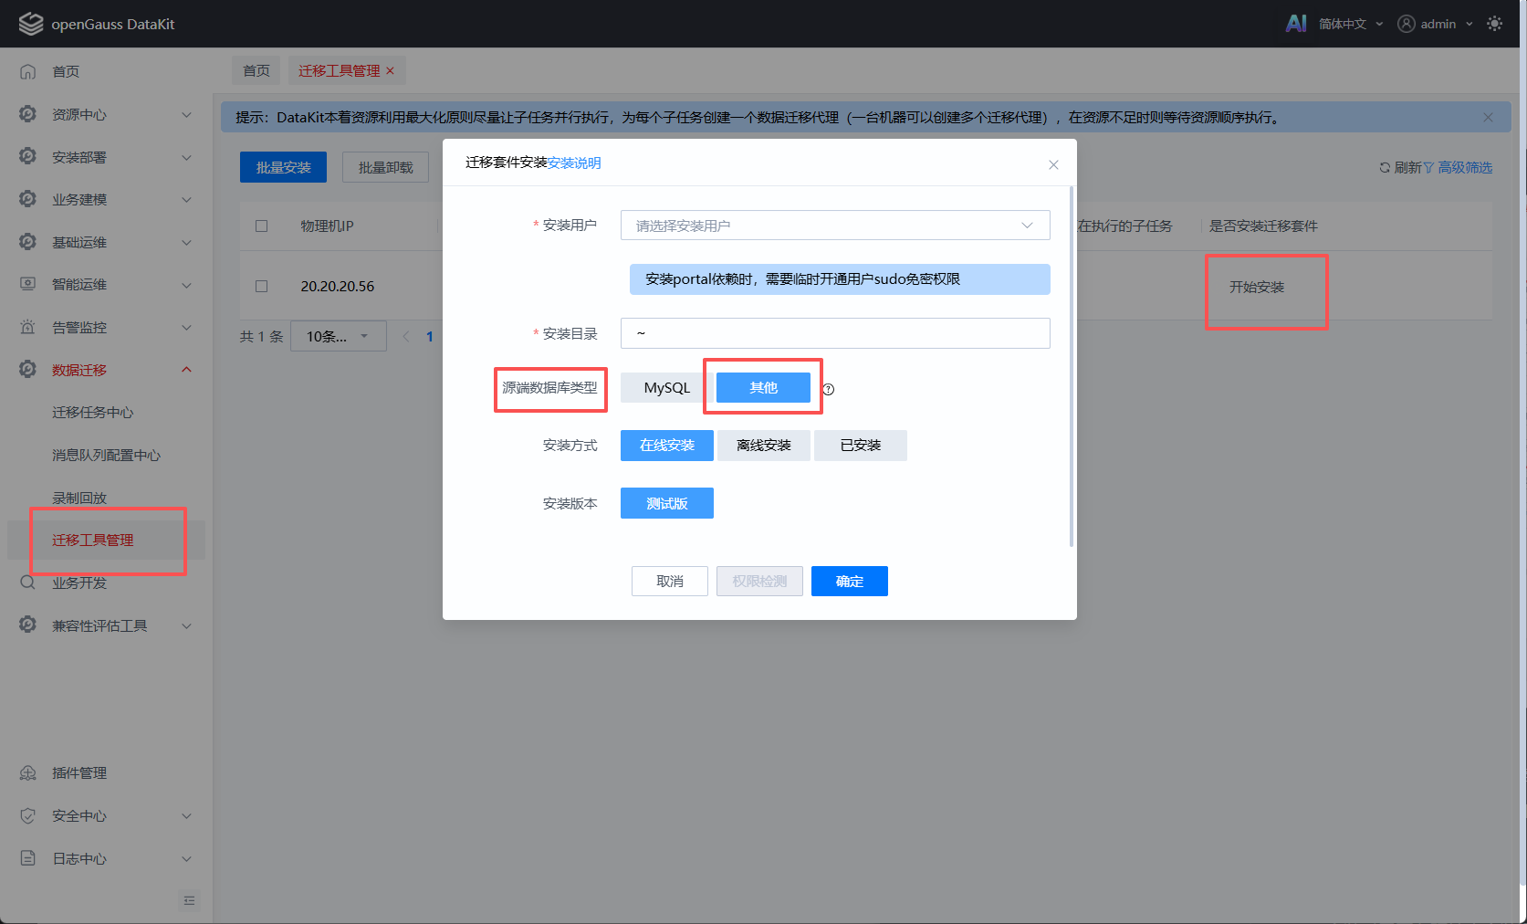Open 插件管理 from the sidebar icon
Screen dimensions: 1527x924
[x=28, y=772]
